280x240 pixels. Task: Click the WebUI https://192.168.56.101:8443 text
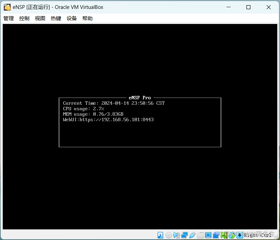point(108,119)
